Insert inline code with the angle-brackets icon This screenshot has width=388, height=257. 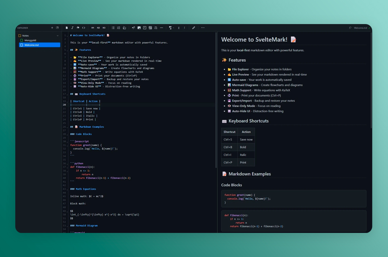pyautogui.click(x=84, y=28)
